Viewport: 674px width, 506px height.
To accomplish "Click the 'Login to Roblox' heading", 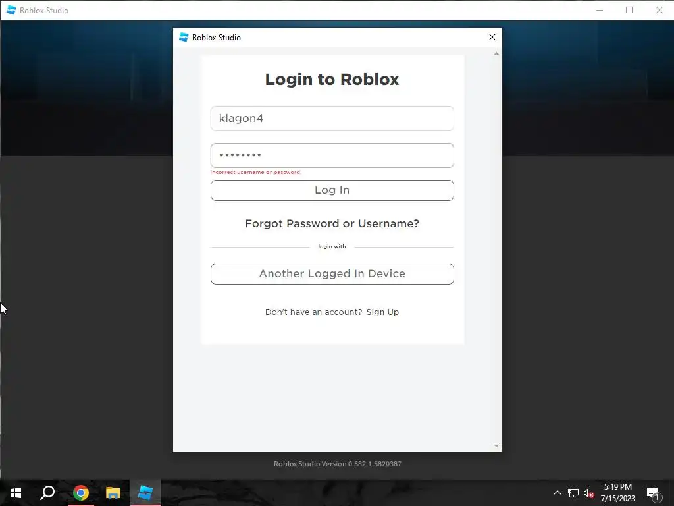I will 332,79.
